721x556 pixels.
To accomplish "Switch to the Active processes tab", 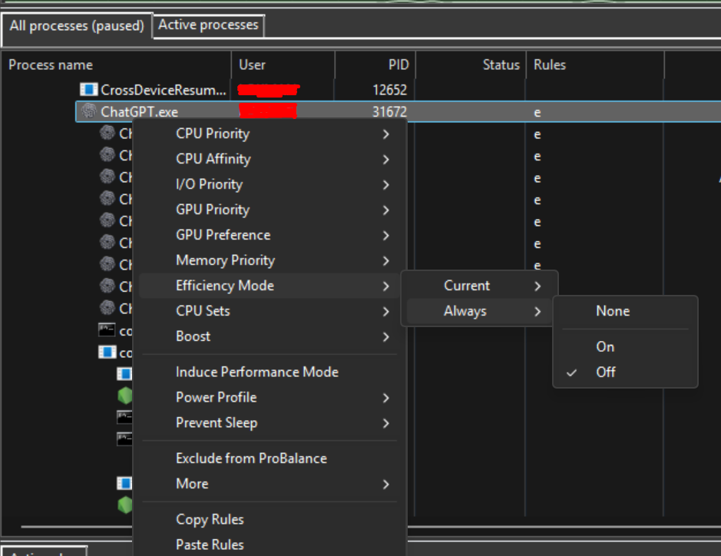I will coord(208,25).
